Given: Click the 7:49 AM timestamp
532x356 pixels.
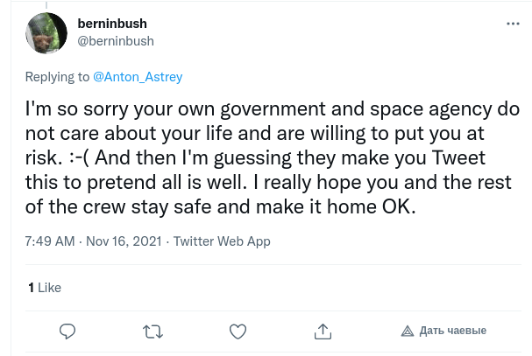Looking at the screenshot, I should 50,241.
